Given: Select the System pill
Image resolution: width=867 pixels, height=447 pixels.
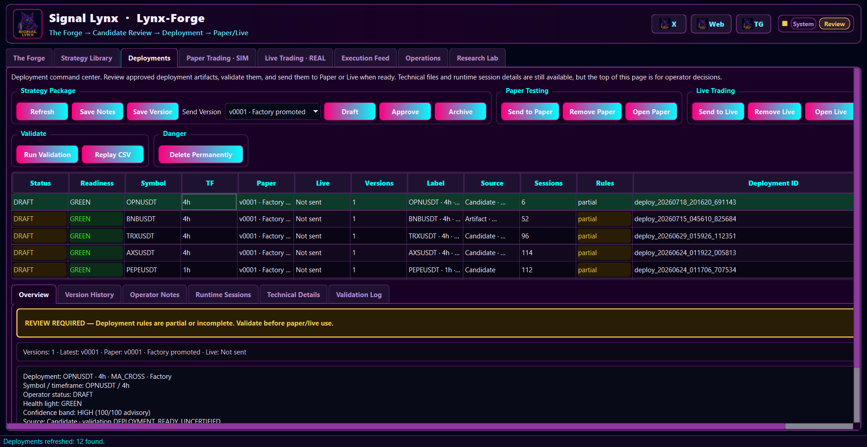Looking at the screenshot, I should point(803,24).
